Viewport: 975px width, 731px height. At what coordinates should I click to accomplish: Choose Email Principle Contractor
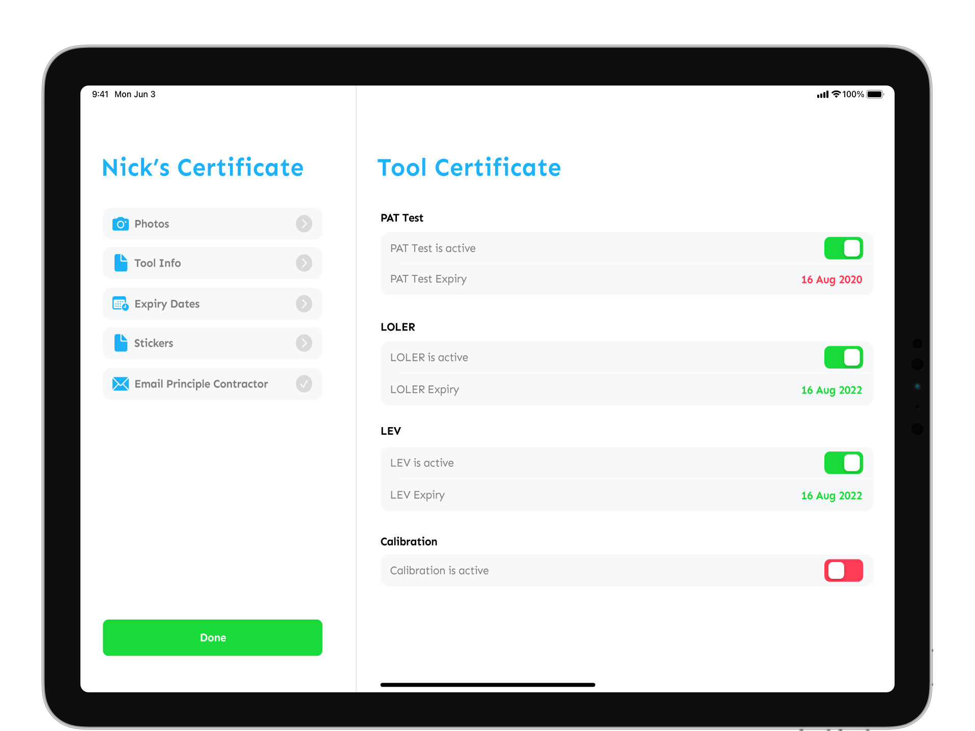(212, 384)
